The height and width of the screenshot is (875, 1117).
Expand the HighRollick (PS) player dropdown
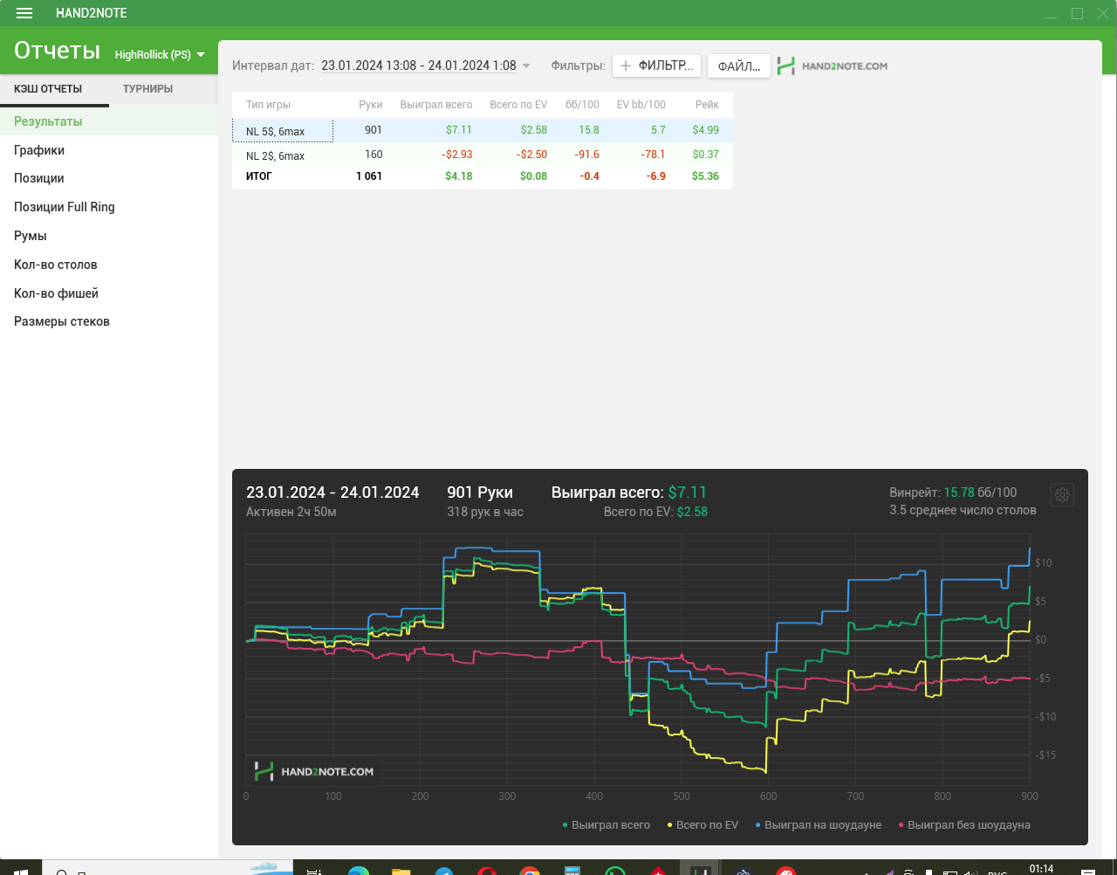click(x=160, y=54)
